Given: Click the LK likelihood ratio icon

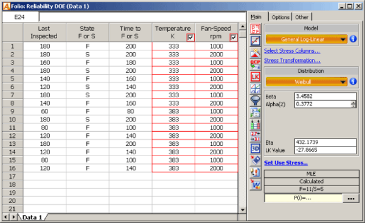Looking at the screenshot, I should point(255,77).
